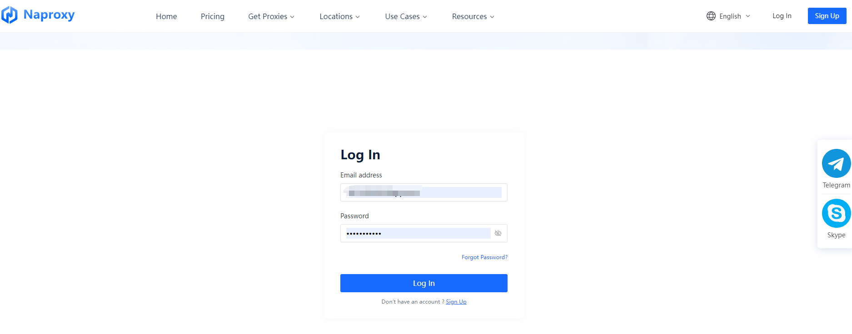The width and height of the screenshot is (852, 334).
Task: Click Log In link in header
Action: (x=782, y=16)
